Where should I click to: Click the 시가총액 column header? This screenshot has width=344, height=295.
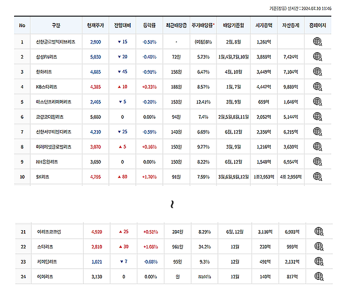click(x=263, y=25)
